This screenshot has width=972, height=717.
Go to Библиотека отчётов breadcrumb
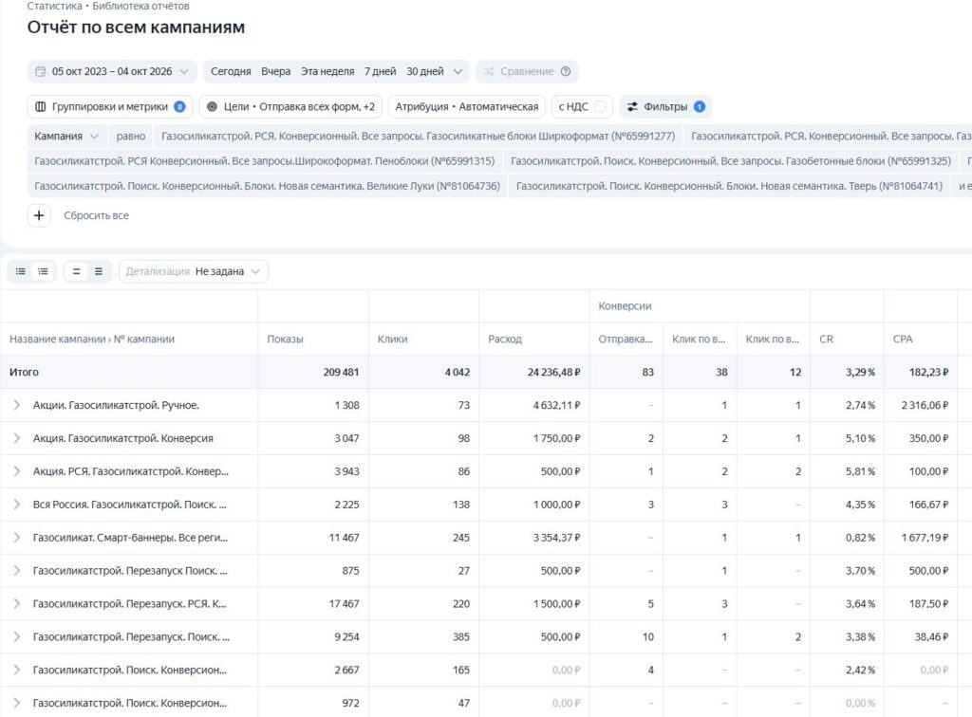point(140,6)
